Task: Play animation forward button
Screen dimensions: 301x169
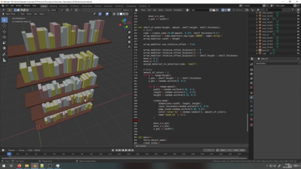Action: coord(126,150)
